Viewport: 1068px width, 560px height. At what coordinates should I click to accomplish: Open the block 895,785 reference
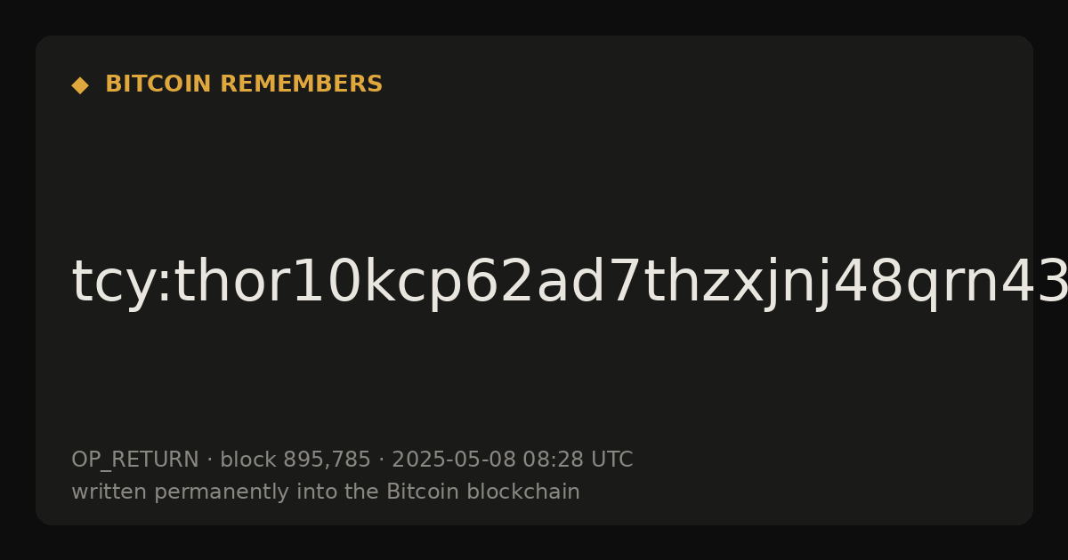295,460
